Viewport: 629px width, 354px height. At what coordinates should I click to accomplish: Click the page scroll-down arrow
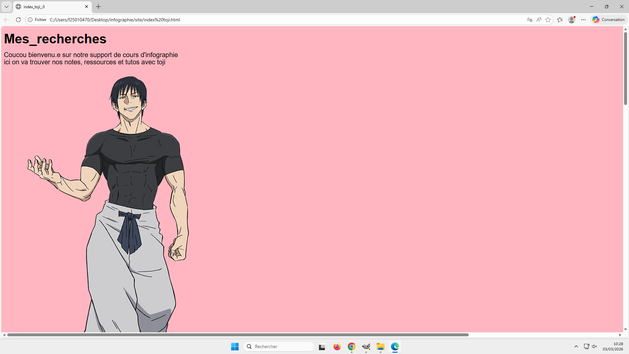tap(625, 329)
